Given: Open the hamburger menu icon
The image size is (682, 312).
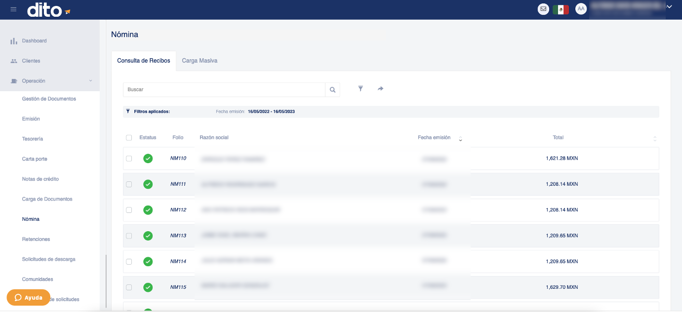Looking at the screenshot, I should pyautogui.click(x=13, y=9).
